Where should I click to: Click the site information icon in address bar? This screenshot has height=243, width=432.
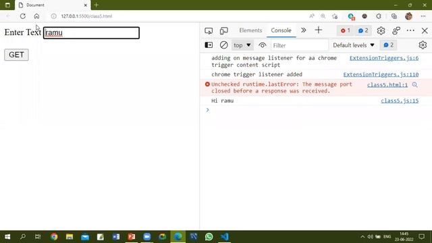click(x=54, y=16)
